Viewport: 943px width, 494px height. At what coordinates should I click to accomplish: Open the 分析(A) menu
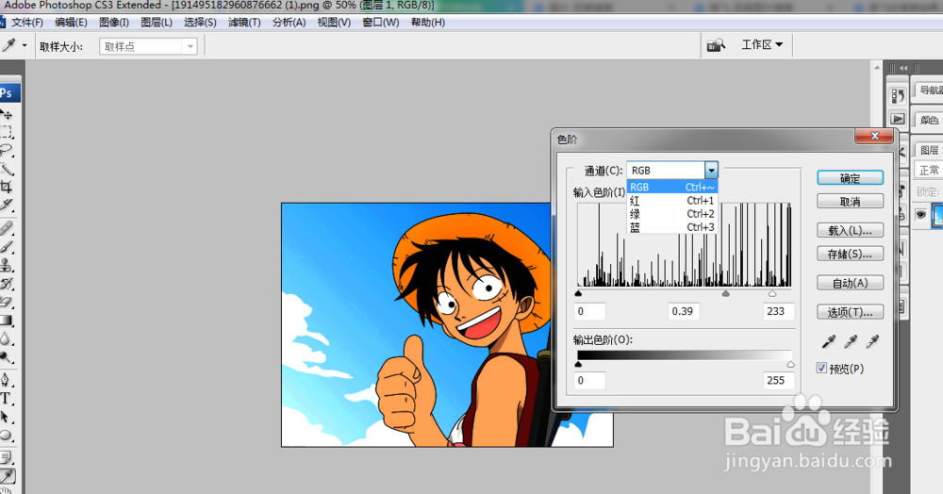[x=289, y=23]
